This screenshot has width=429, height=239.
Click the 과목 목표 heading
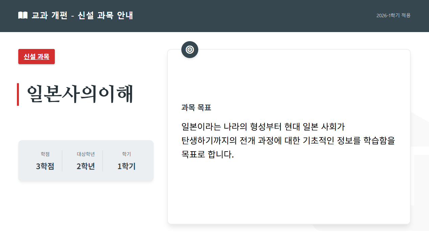click(x=196, y=108)
